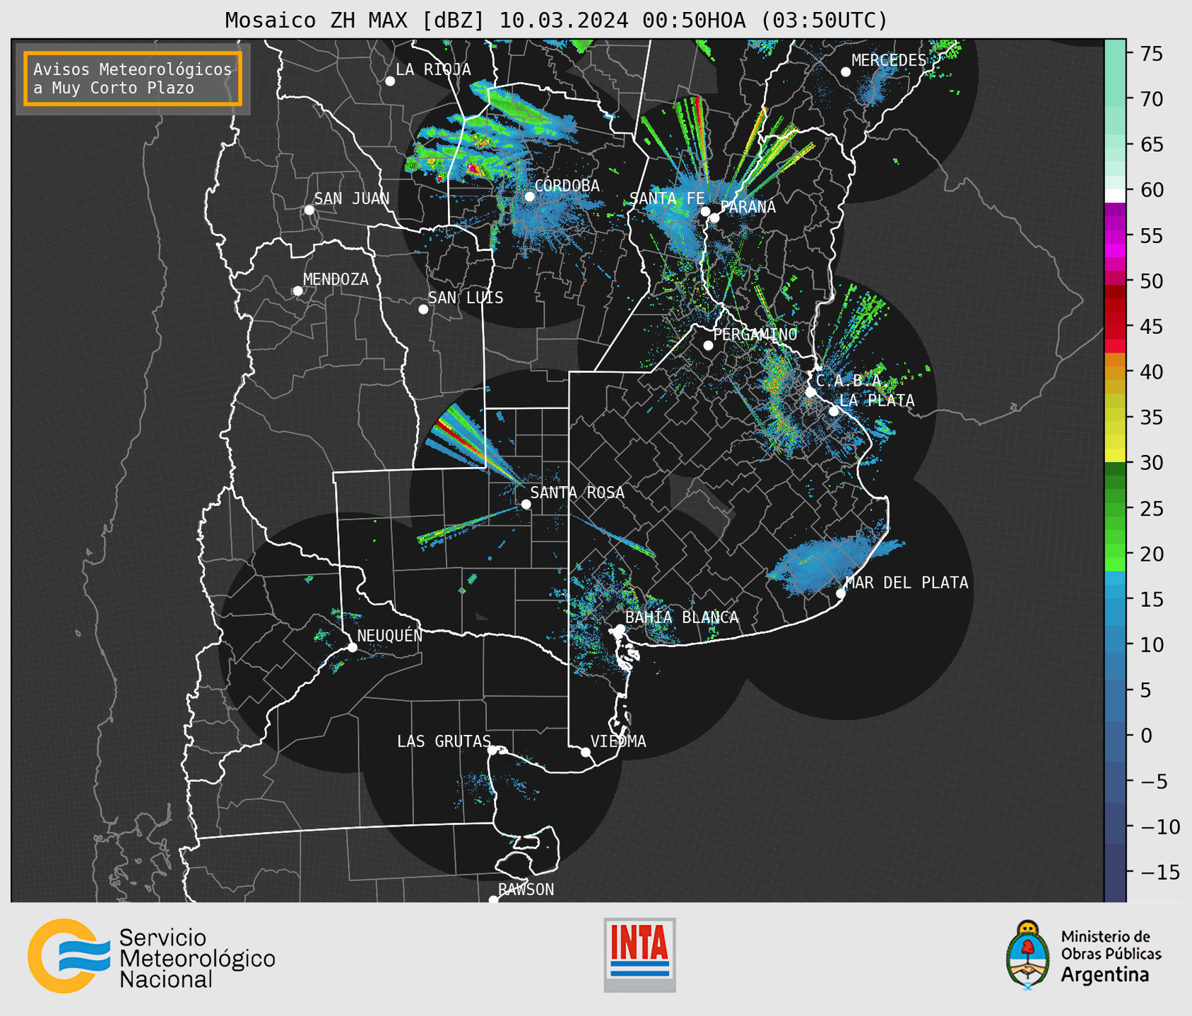Click the Viedma city marker
This screenshot has width=1192, height=1016.
pyautogui.click(x=586, y=752)
